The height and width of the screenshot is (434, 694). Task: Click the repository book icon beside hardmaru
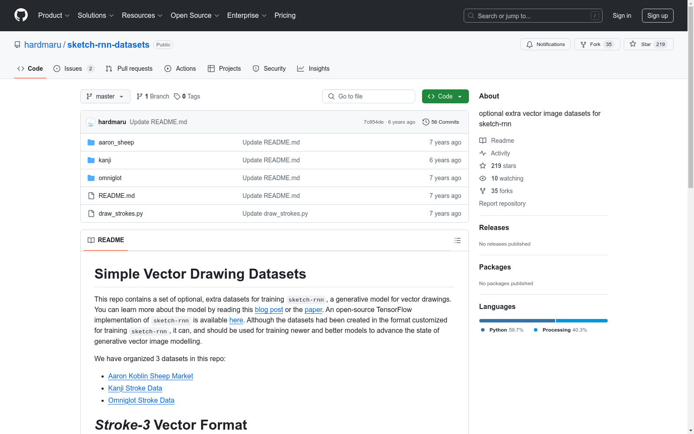17,45
